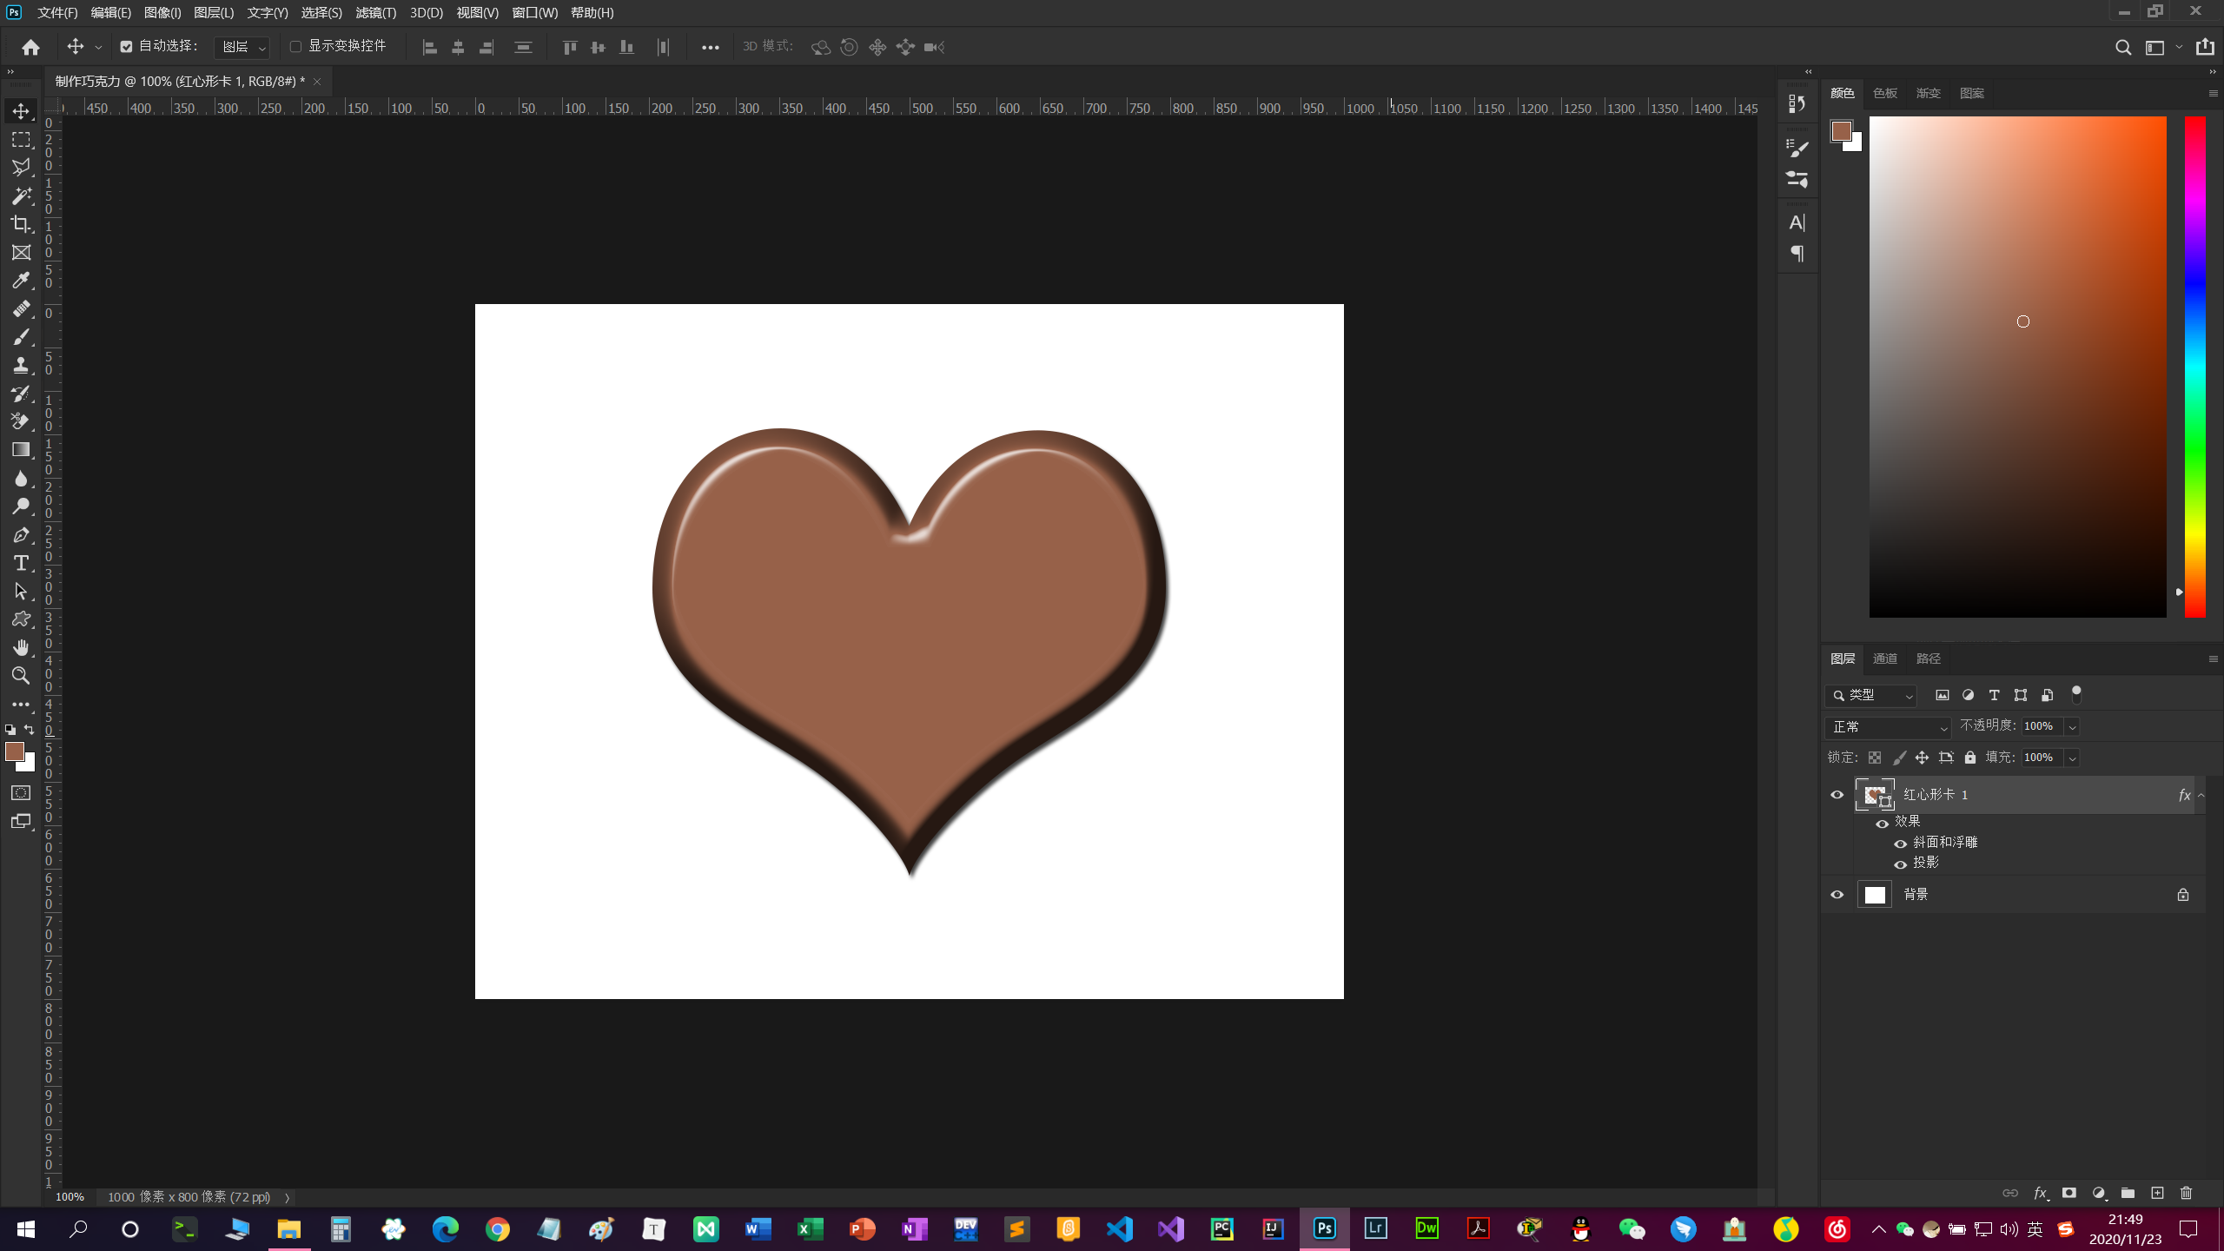
Task: Toggle the 自动选择 checkbox
Action: tap(126, 46)
